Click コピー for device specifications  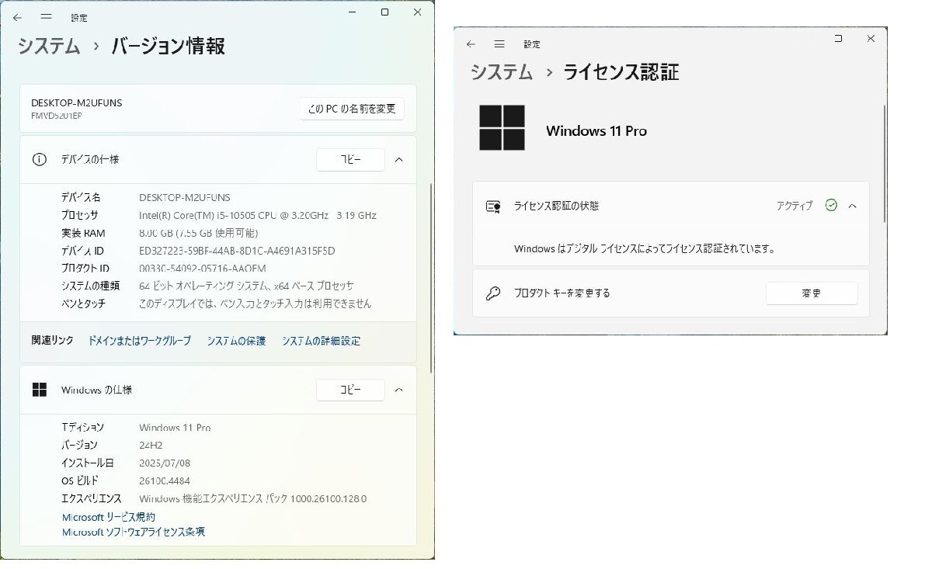pyautogui.click(x=350, y=159)
